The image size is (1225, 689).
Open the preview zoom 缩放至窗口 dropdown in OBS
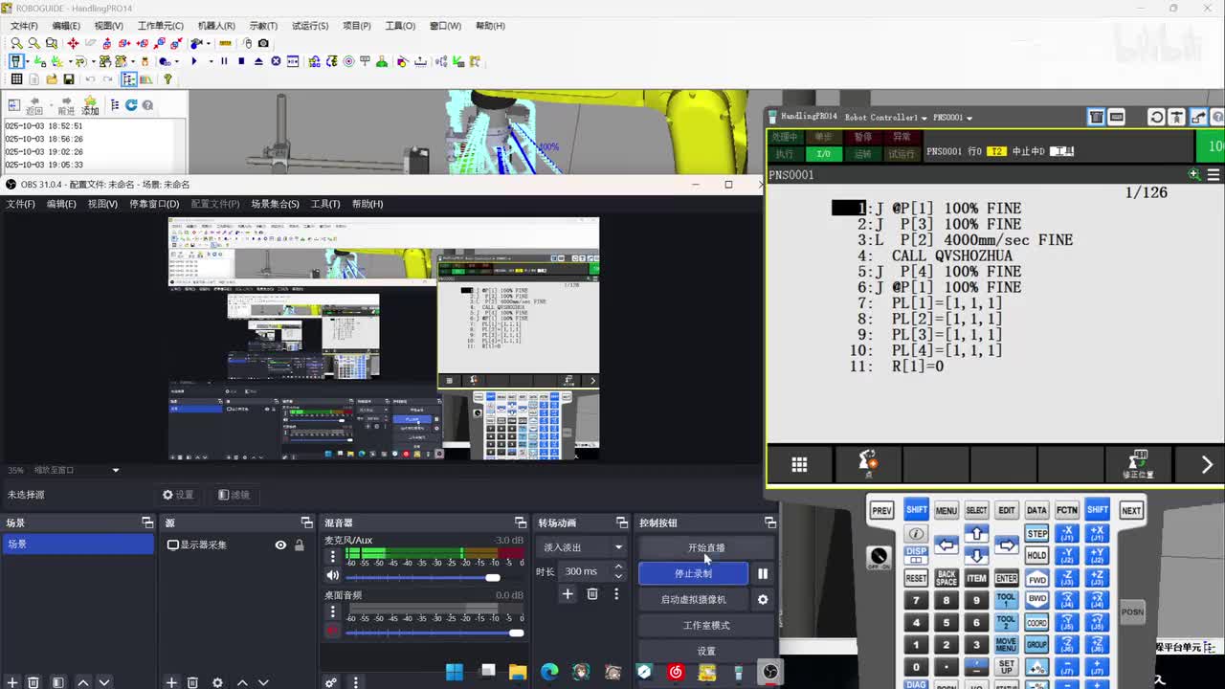pos(77,470)
